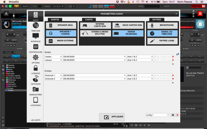Open the CONTRÔLEURS settings section
Viewport: 207px width, 129px height.
coord(35,48)
